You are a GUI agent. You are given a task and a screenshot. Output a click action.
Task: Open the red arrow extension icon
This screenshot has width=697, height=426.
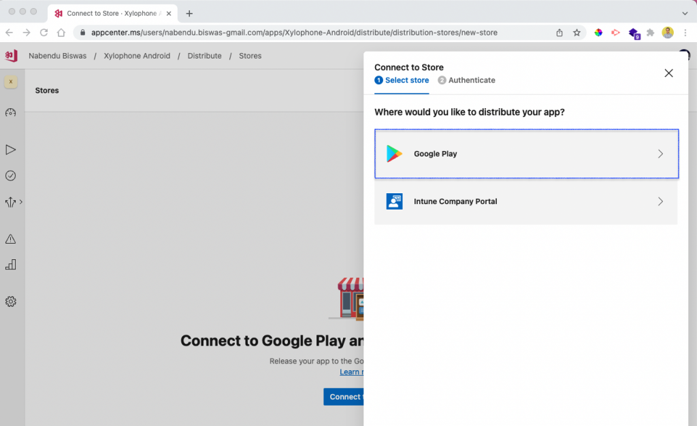click(x=615, y=33)
